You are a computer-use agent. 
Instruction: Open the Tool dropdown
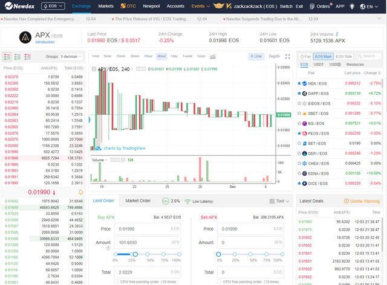pyautogui.click(x=279, y=201)
